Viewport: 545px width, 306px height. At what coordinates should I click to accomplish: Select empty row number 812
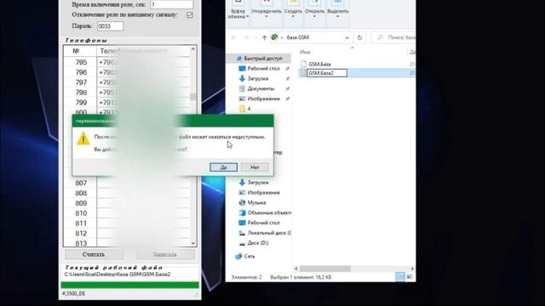pos(127,233)
